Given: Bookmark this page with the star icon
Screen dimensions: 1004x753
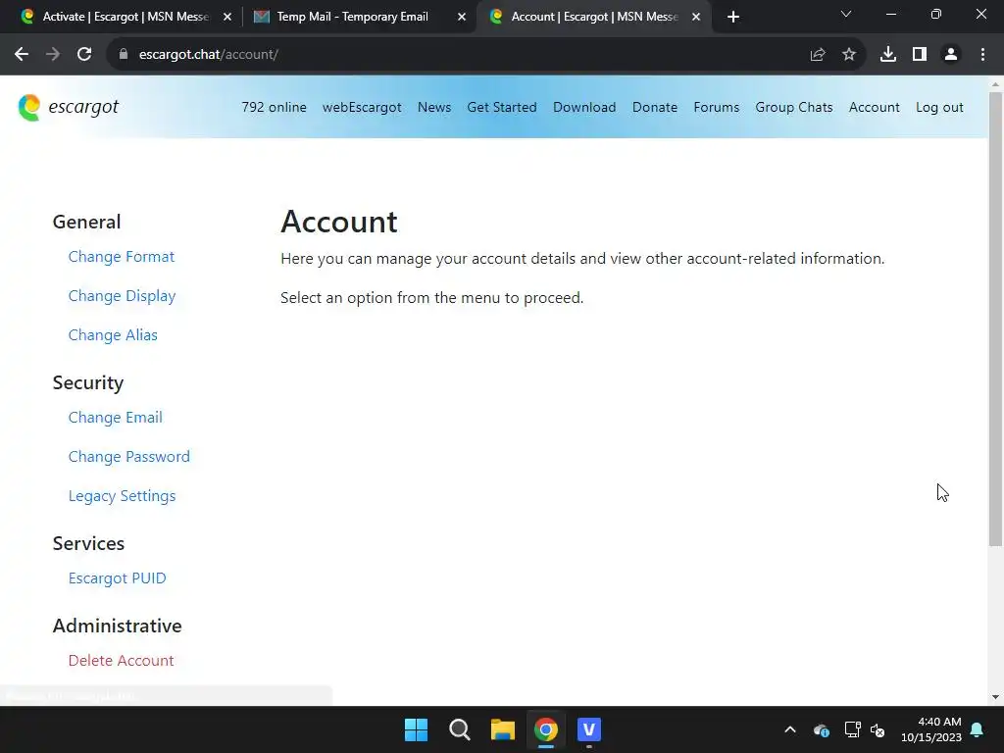Looking at the screenshot, I should click(x=849, y=55).
